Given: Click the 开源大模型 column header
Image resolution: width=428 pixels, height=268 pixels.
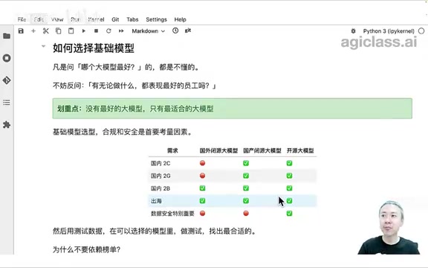Looking at the screenshot, I should 300,150.
